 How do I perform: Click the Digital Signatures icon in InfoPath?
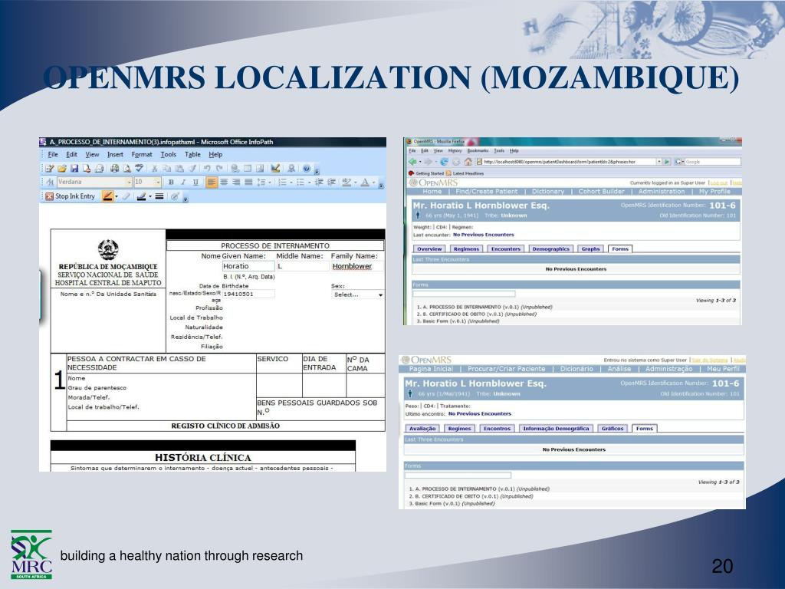291,169
